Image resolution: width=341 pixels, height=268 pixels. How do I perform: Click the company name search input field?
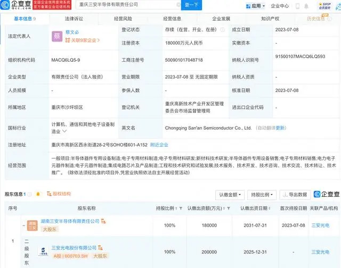pyautogui.click(x=128, y=5)
